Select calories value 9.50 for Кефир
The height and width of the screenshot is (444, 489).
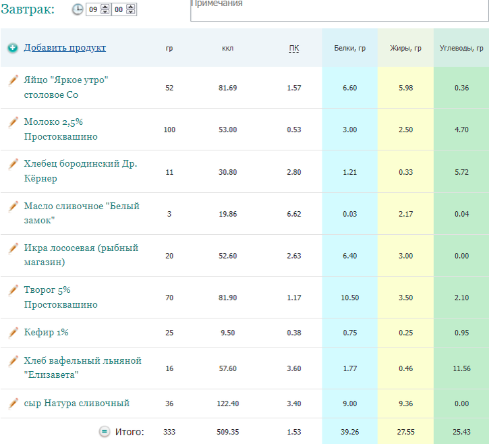coord(228,333)
